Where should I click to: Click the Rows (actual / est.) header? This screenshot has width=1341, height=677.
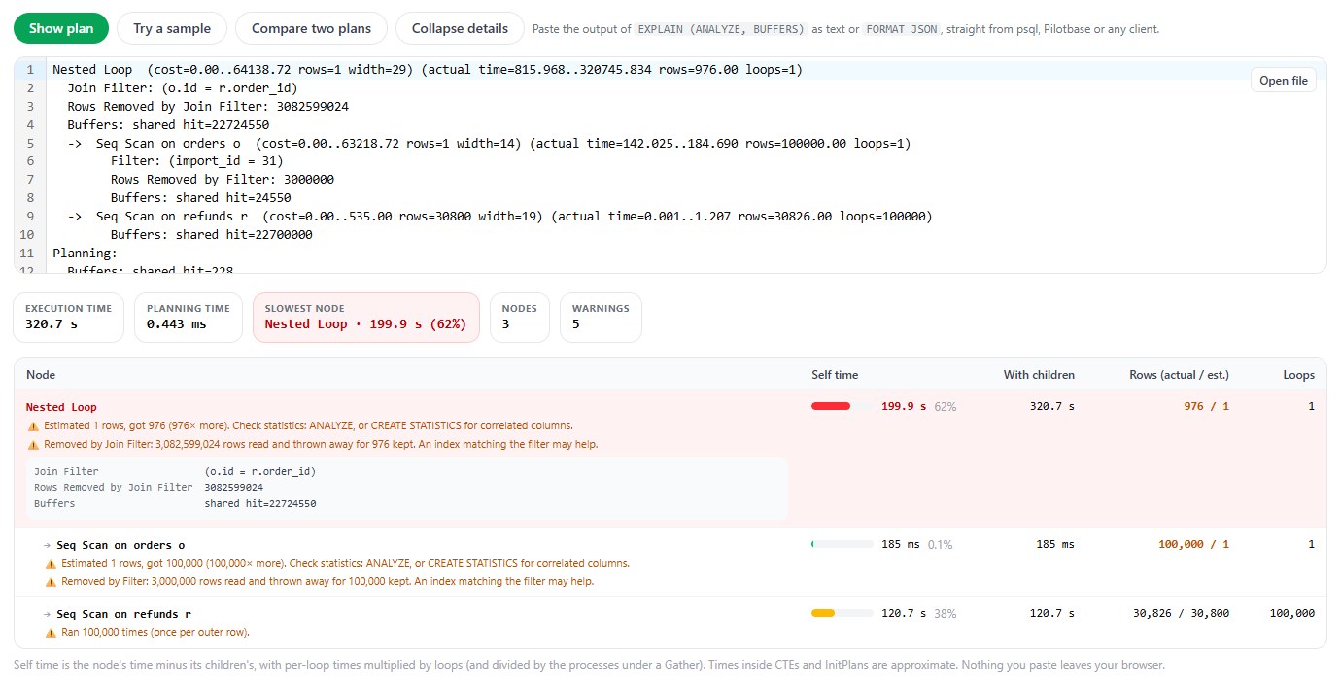[x=1179, y=374]
